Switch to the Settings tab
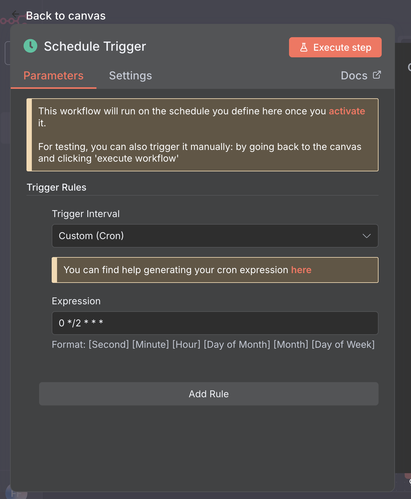The width and height of the screenshot is (411, 499). pyautogui.click(x=130, y=76)
